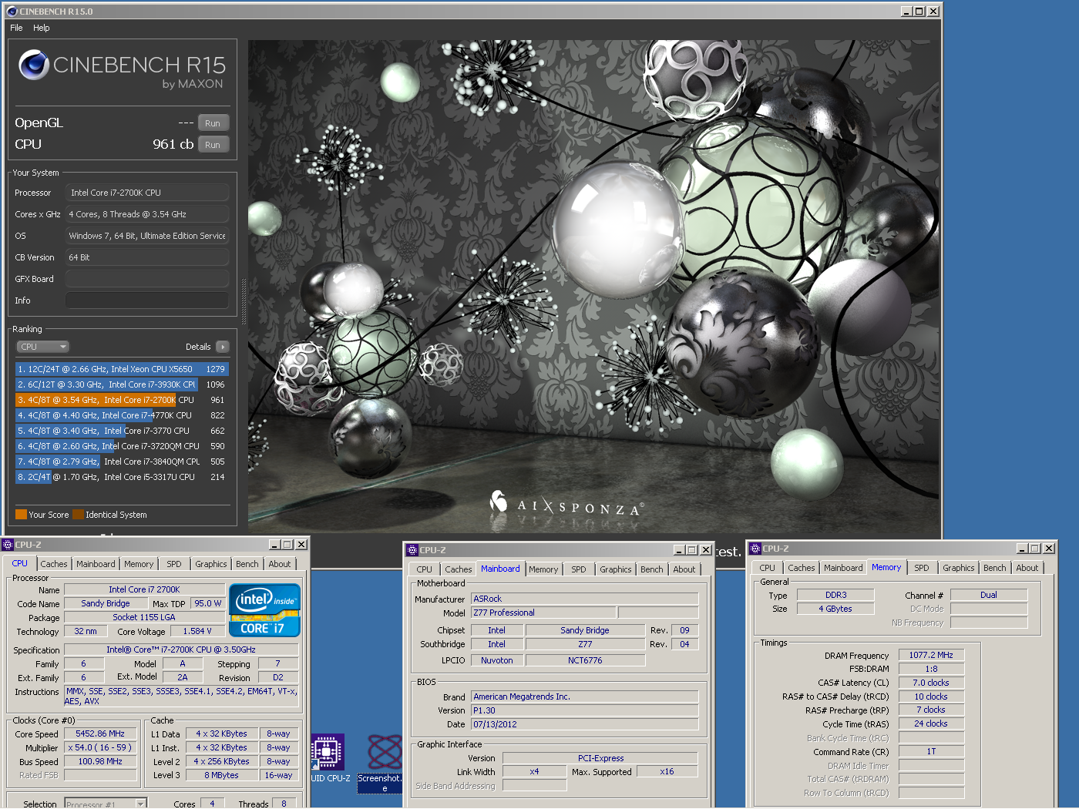Open Caches tab in middle CPU-Z window
1079x809 pixels.
[x=459, y=569]
